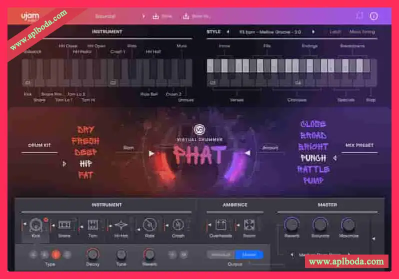Select the Crash cymbal channel icon
The image size is (399, 279).
click(x=178, y=225)
